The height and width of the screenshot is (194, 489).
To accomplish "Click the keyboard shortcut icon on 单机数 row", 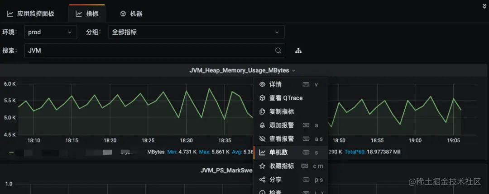I will tap(306, 152).
